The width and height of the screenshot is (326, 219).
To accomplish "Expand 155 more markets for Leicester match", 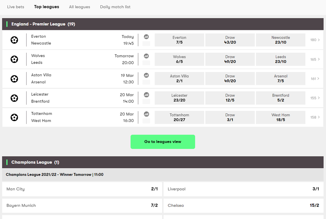I will 315,98.
